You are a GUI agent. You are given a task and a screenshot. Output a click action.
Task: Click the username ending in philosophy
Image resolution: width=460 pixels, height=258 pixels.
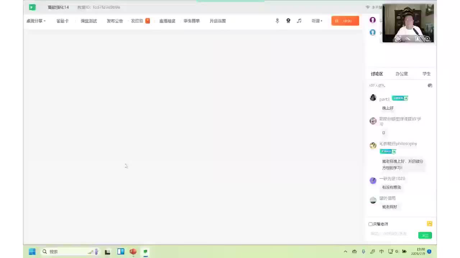point(398,144)
